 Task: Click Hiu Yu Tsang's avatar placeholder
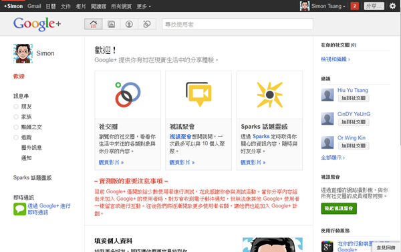327,95
